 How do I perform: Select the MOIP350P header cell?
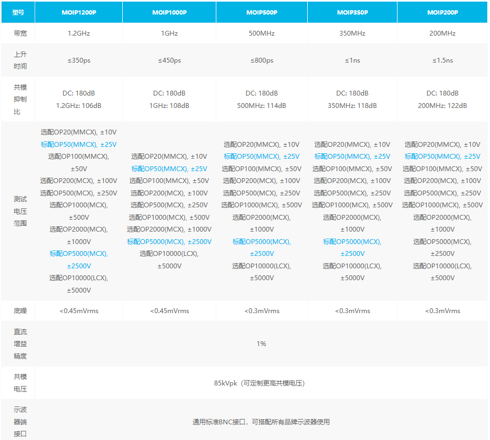[x=352, y=12]
